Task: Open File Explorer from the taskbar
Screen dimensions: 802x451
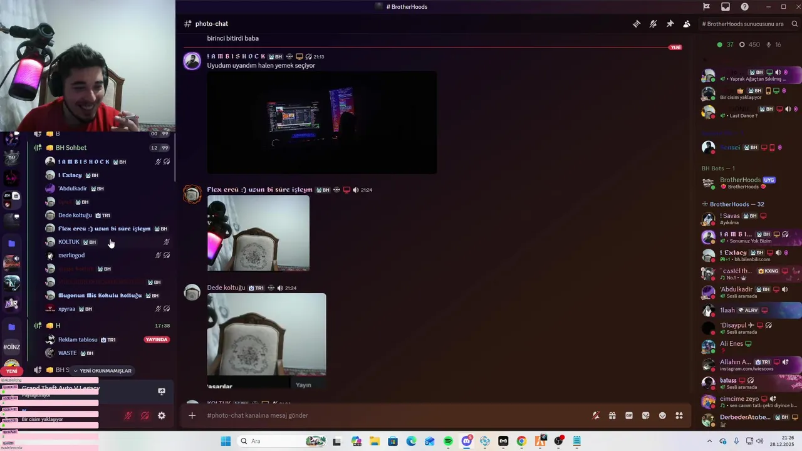Action: (x=375, y=441)
